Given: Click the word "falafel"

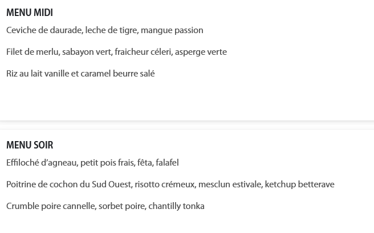Looking at the screenshot, I should pos(167,163).
